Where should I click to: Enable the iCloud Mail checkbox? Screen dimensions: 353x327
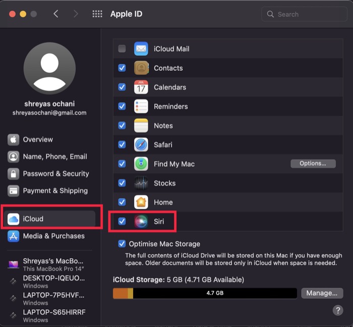coord(122,49)
